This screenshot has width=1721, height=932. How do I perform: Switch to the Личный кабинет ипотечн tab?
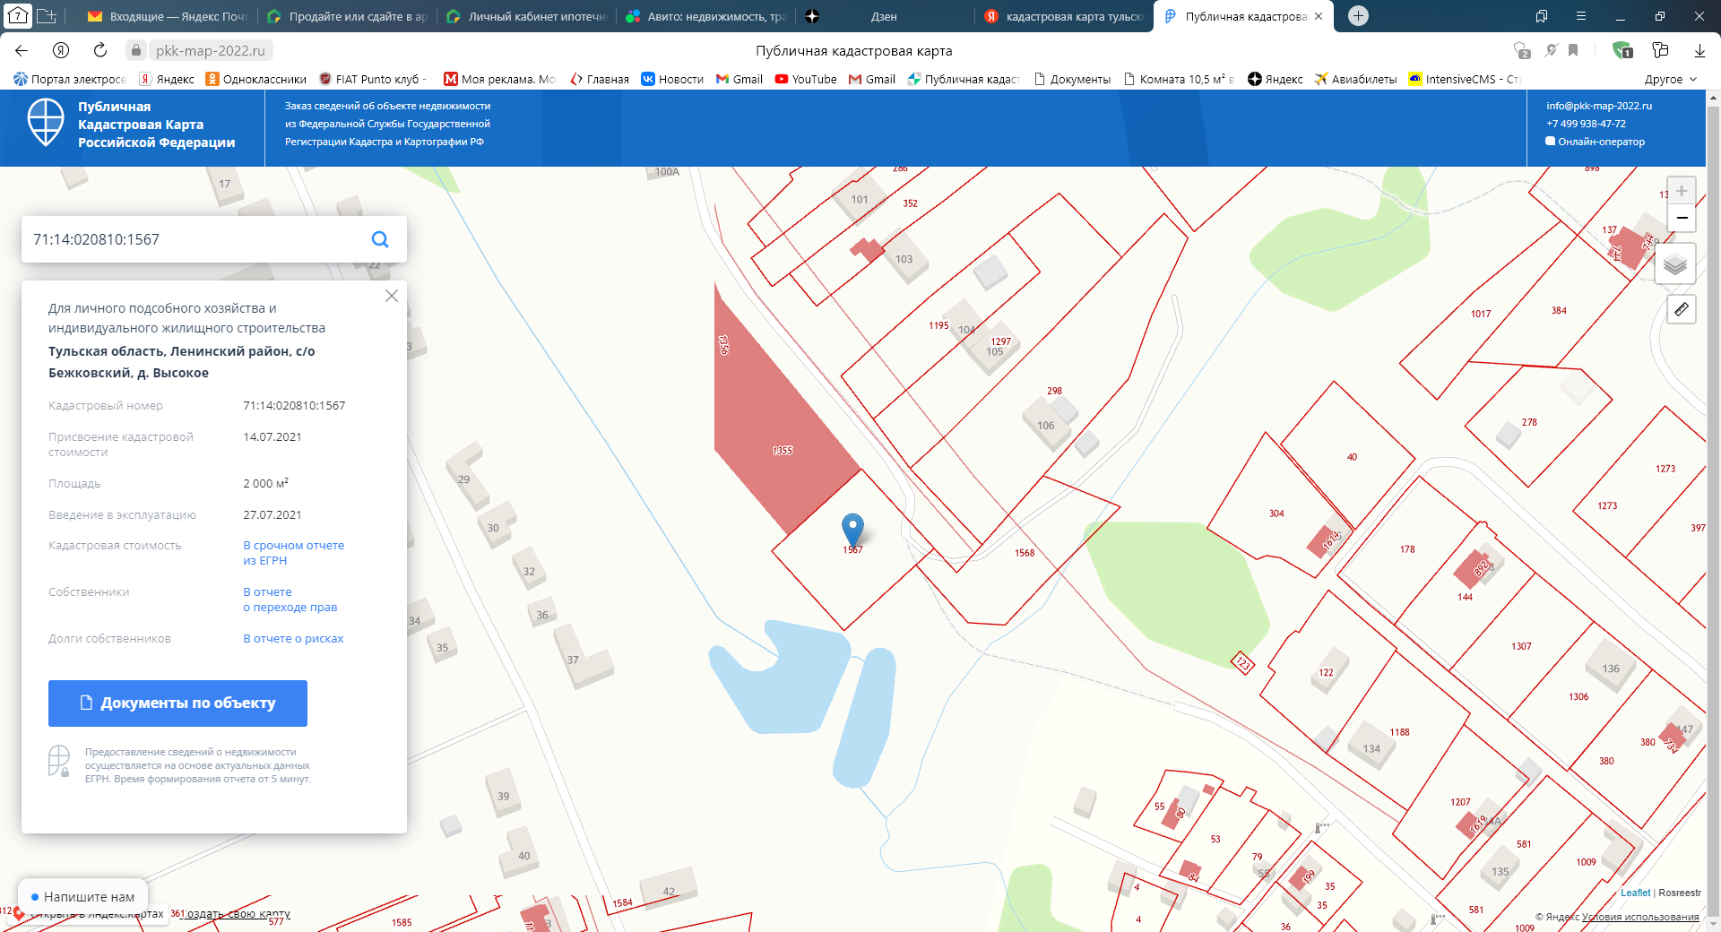pos(526,16)
